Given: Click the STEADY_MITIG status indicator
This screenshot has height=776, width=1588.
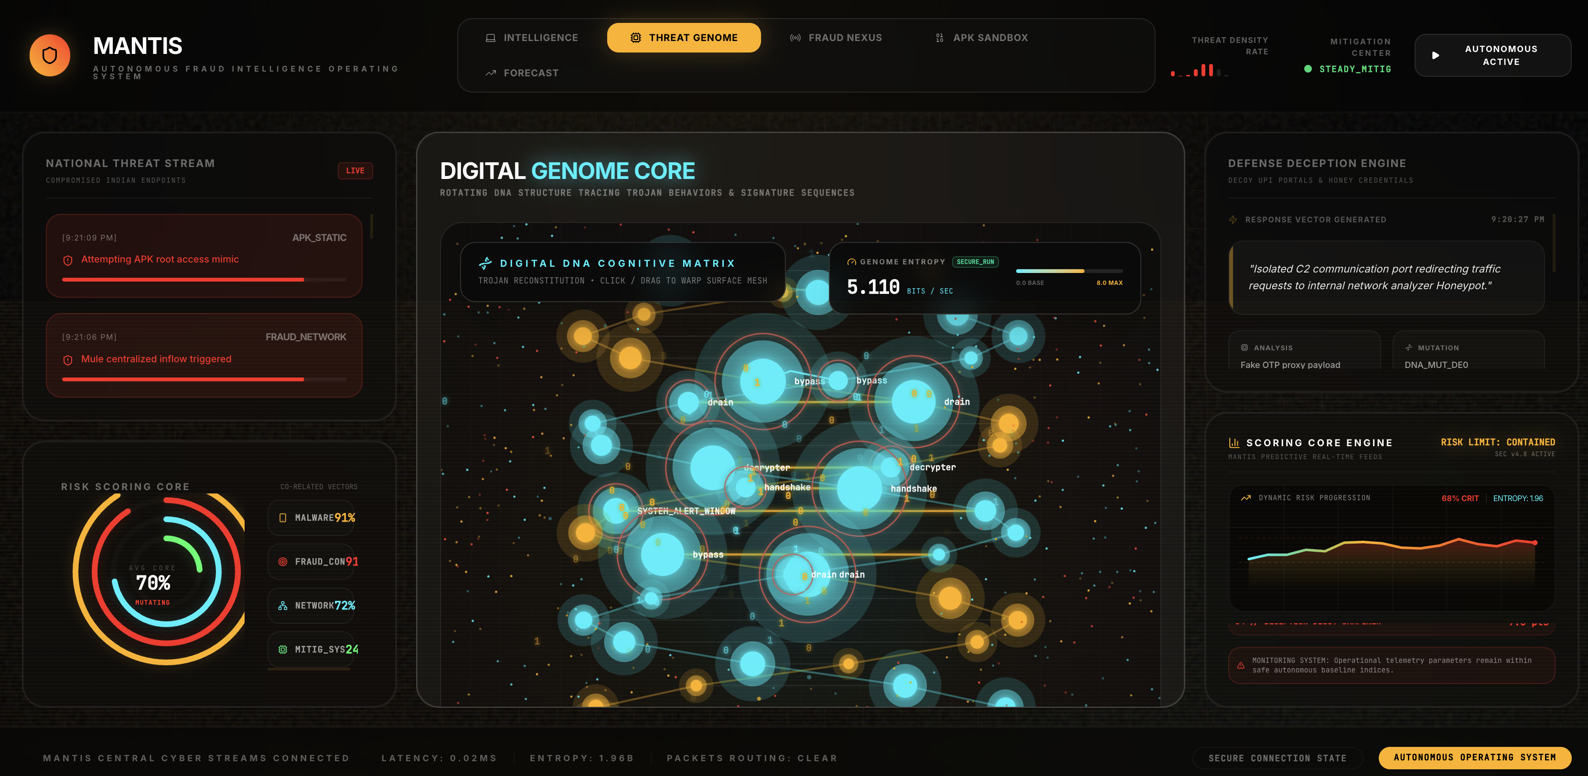Looking at the screenshot, I should click(x=1348, y=69).
